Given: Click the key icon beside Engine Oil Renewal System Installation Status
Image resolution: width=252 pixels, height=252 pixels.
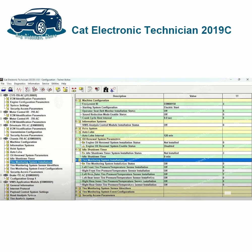Looking at the screenshot, I should click(x=83, y=143).
